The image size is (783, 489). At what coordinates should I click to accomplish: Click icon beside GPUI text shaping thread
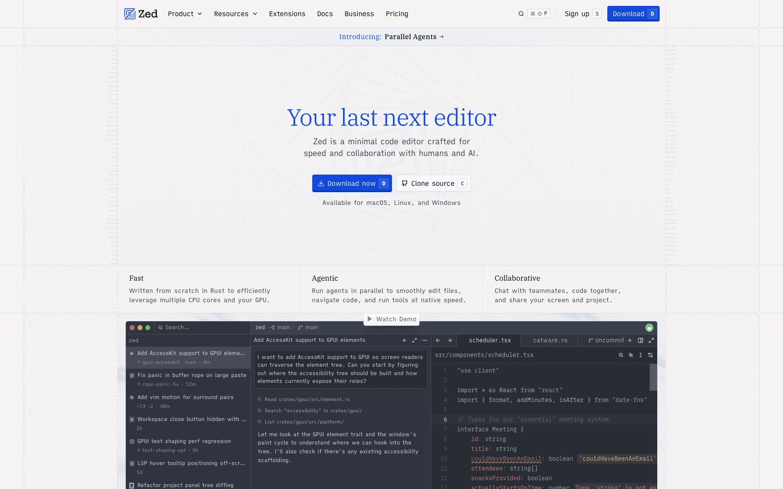click(132, 442)
